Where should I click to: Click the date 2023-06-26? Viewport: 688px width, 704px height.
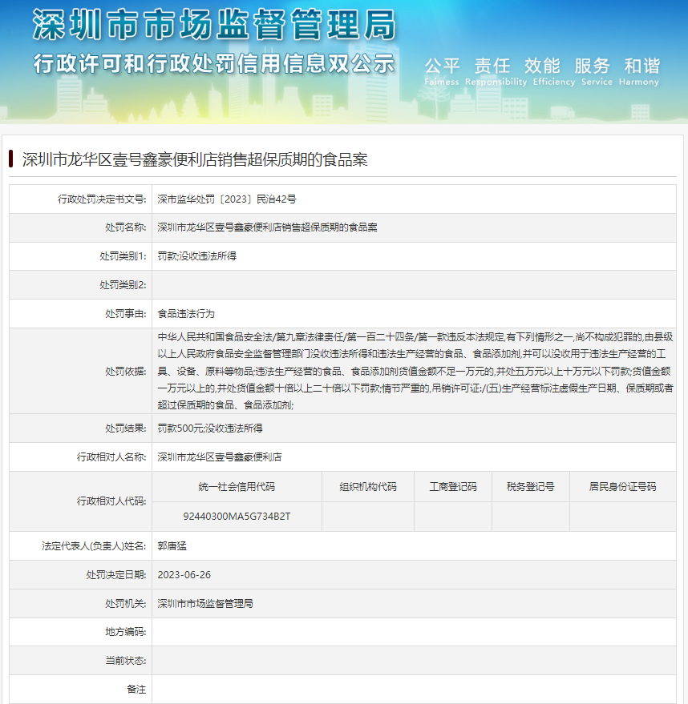(x=184, y=575)
